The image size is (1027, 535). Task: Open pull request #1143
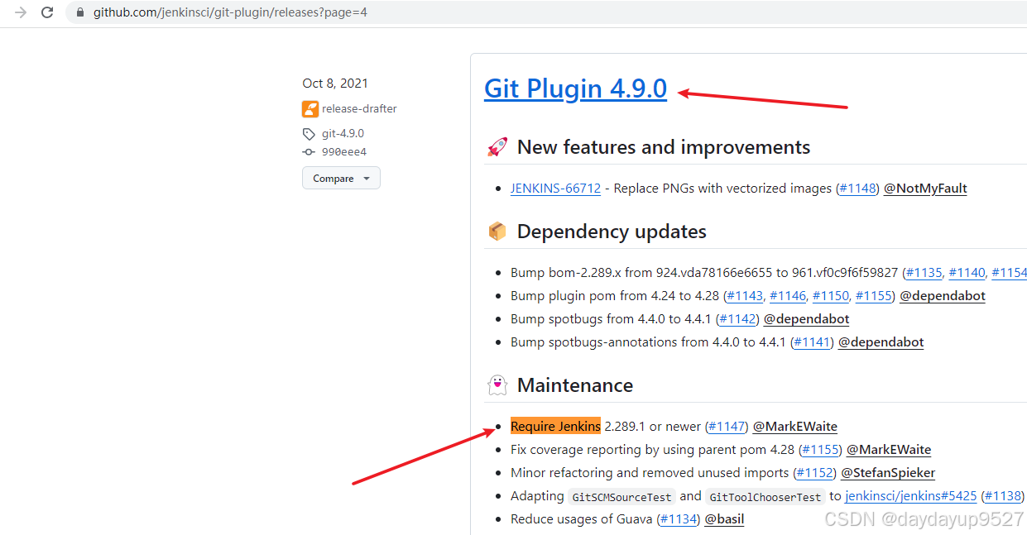coord(745,296)
